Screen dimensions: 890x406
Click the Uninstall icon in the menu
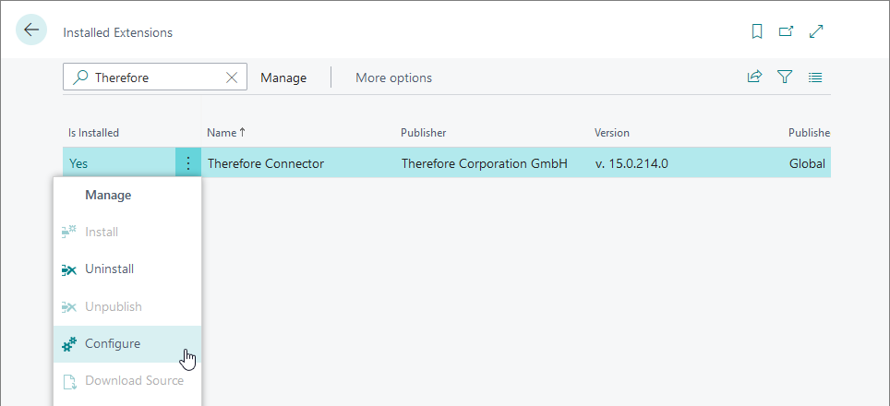68,270
